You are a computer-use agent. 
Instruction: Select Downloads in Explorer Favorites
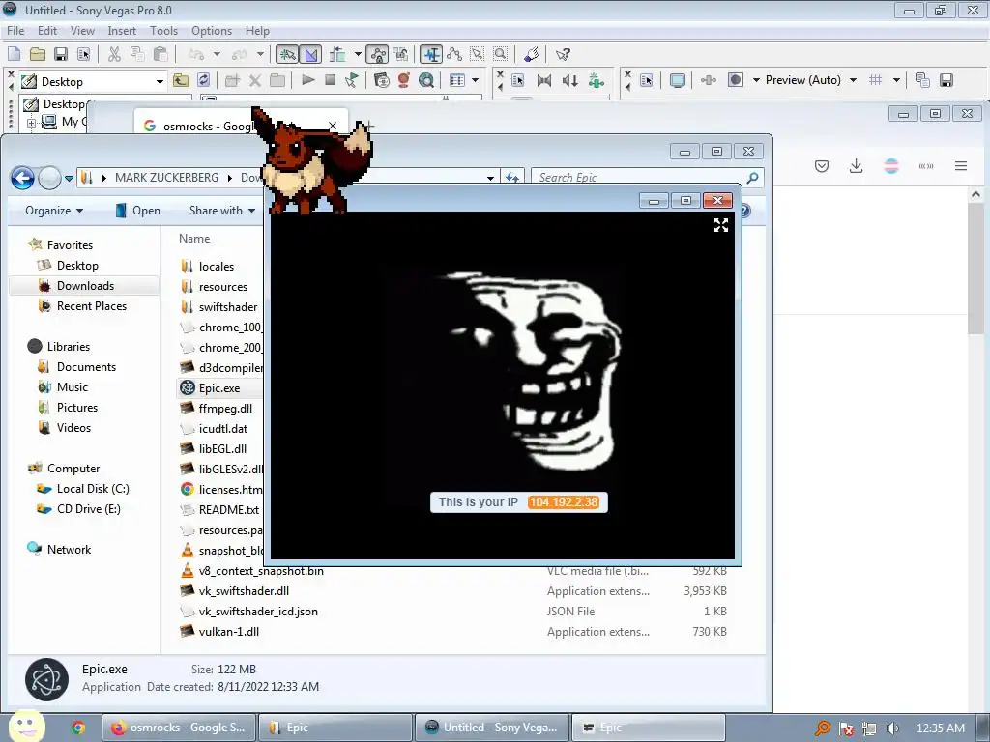coord(85,286)
